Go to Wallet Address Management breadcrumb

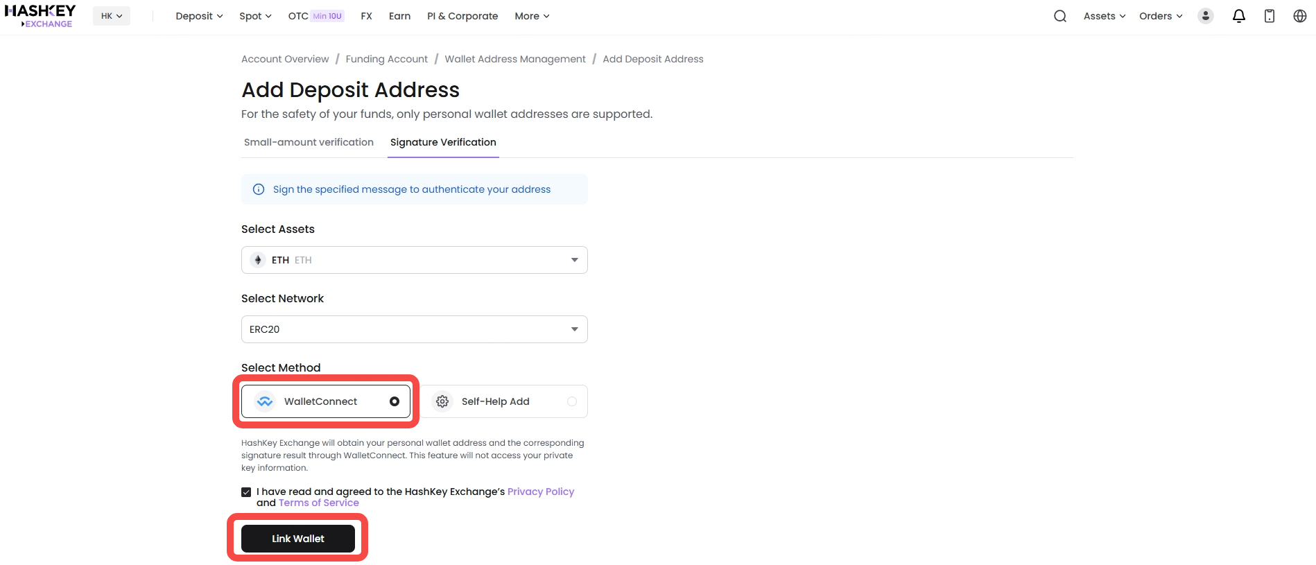tap(515, 59)
